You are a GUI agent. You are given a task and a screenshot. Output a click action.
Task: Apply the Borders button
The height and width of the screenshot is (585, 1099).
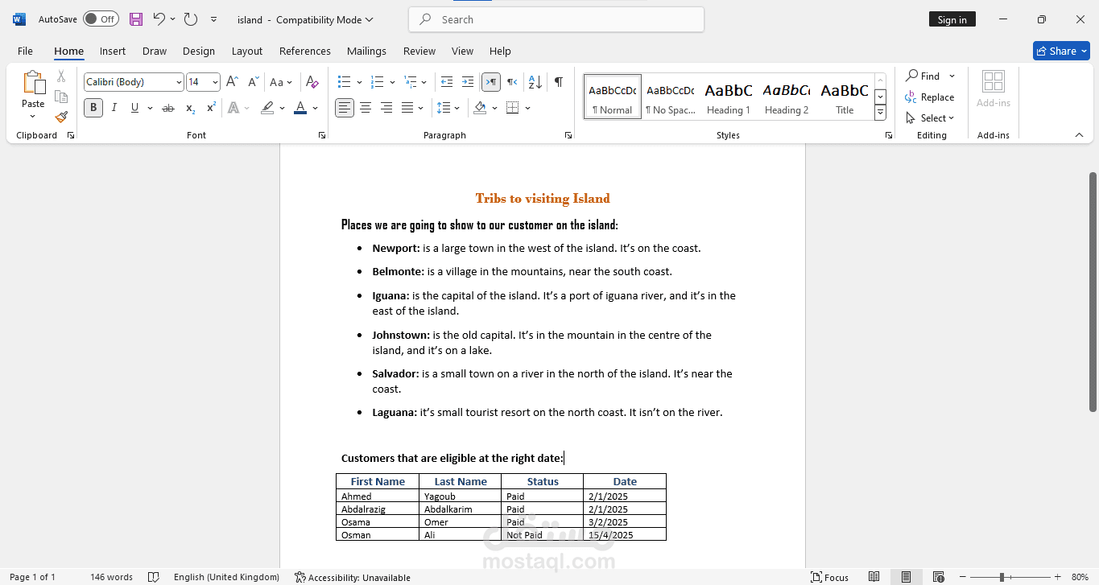coord(513,108)
